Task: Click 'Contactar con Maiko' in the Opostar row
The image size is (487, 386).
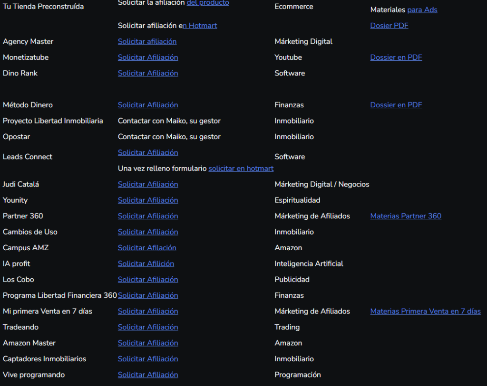Action: click(x=152, y=137)
